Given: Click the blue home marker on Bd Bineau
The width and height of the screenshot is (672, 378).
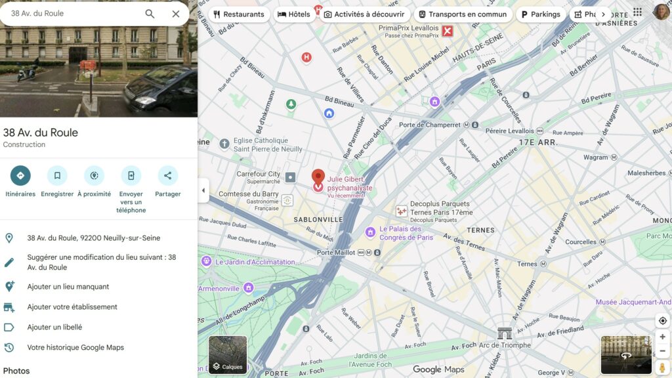Looking at the screenshot, I should pos(329,113).
